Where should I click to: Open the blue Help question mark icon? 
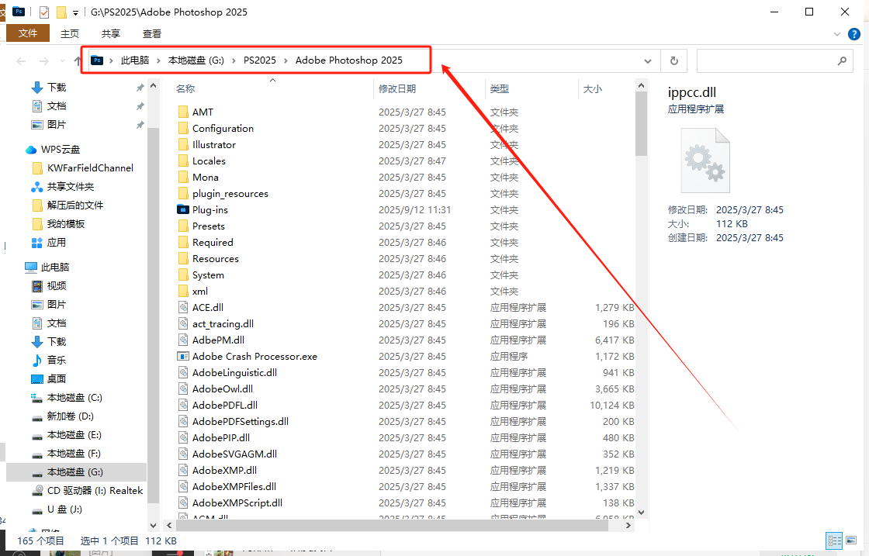854,34
